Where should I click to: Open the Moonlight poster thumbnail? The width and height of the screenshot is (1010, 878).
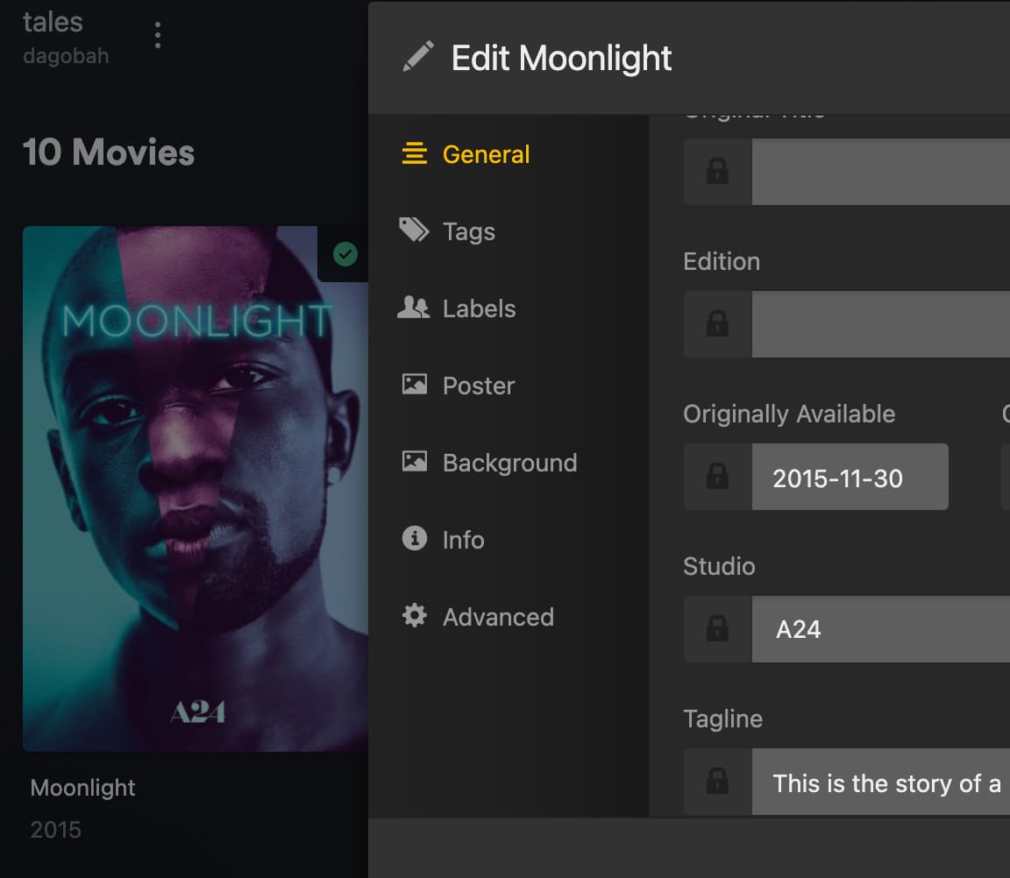pos(196,489)
